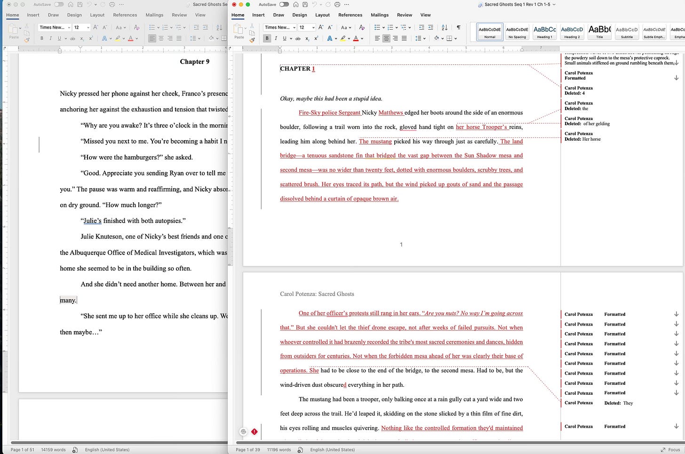Apply Subtitle style from gallery
Viewport: 685px width, 454px height.
627,32
